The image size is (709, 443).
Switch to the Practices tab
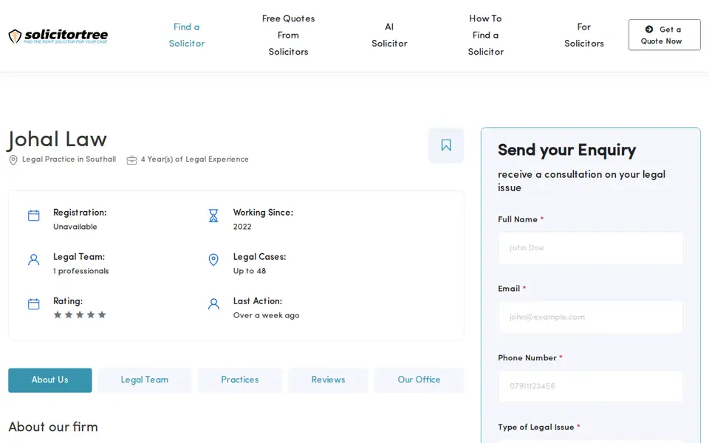click(x=240, y=380)
